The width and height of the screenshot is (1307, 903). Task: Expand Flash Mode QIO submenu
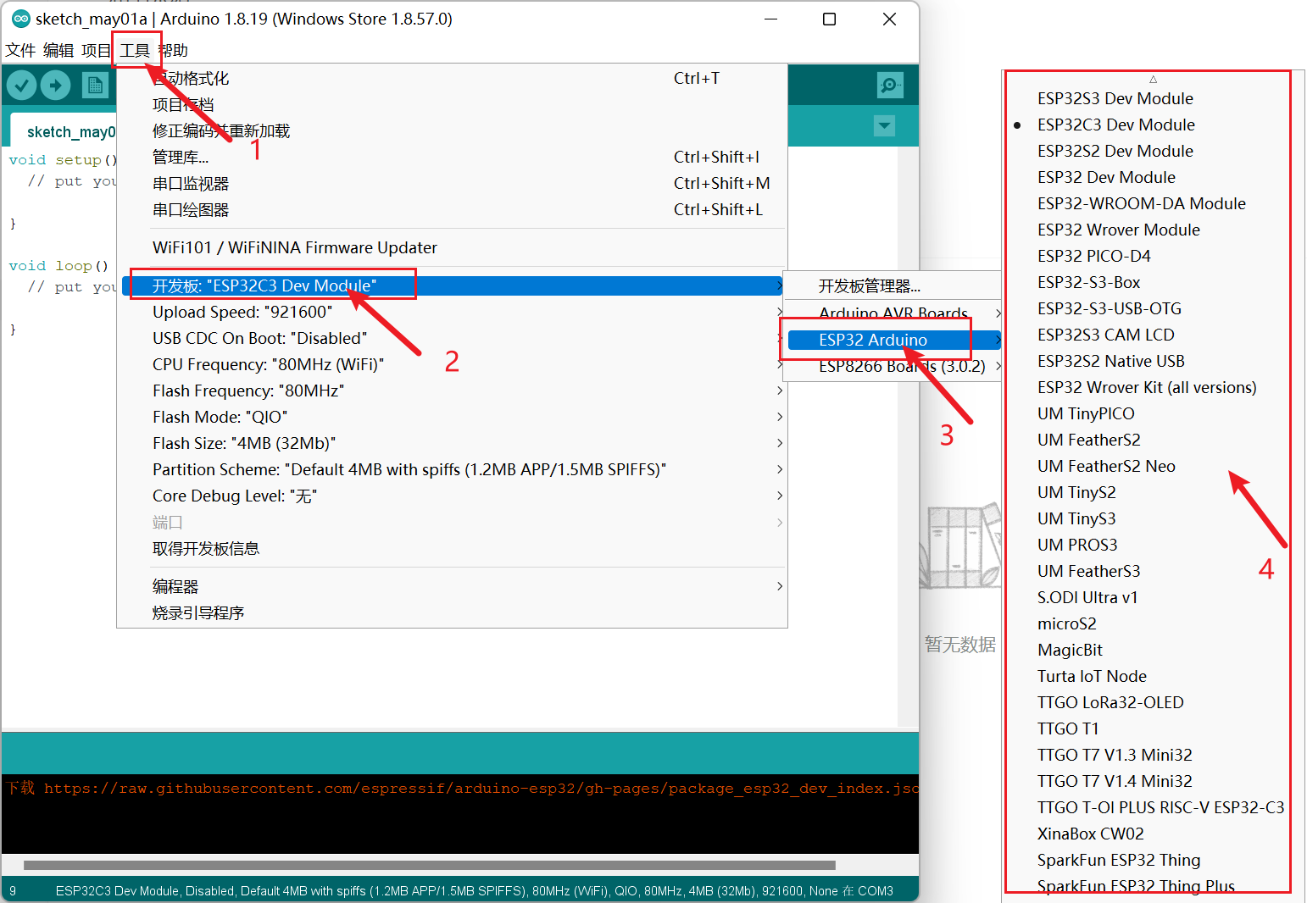[x=452, y=418]
